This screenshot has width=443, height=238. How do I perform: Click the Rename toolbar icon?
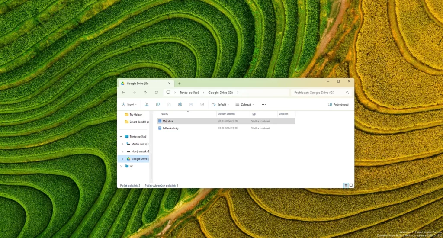coord(180,104)
